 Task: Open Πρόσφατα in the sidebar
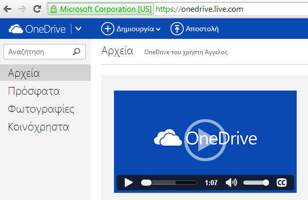[x=34, y=91]
